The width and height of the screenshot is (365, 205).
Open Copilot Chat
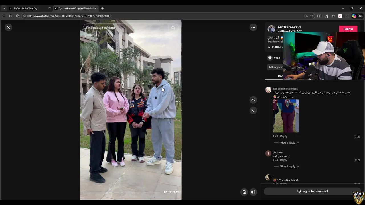coord(357,16)
